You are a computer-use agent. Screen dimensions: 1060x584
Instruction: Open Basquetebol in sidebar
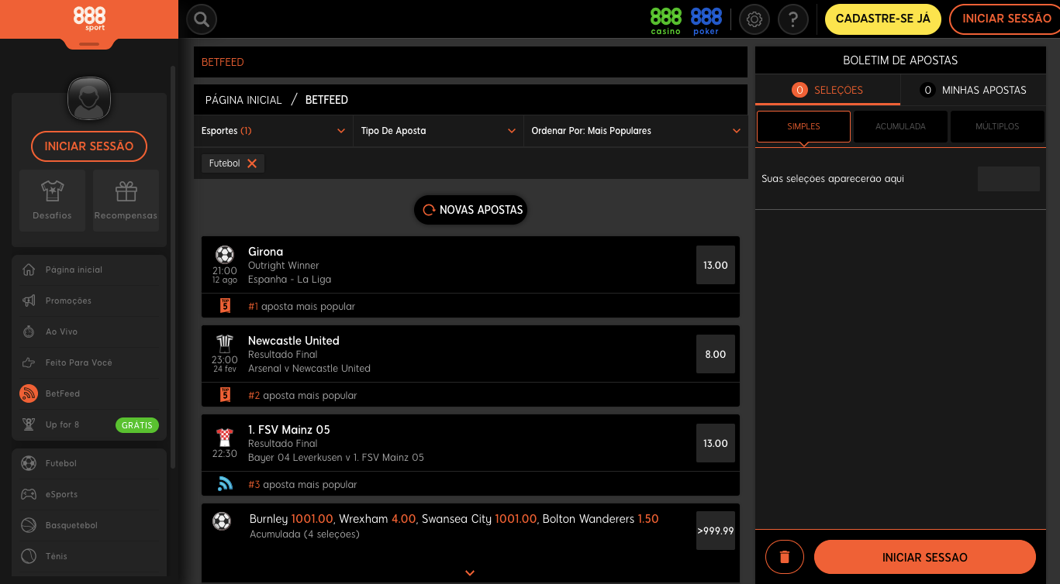coord(89,525)
